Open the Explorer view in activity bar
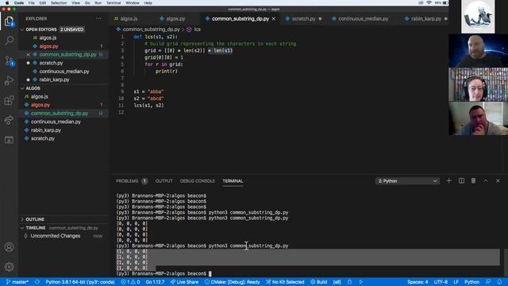The height and width of the screenshot is (286, 508). pos(9,21)
